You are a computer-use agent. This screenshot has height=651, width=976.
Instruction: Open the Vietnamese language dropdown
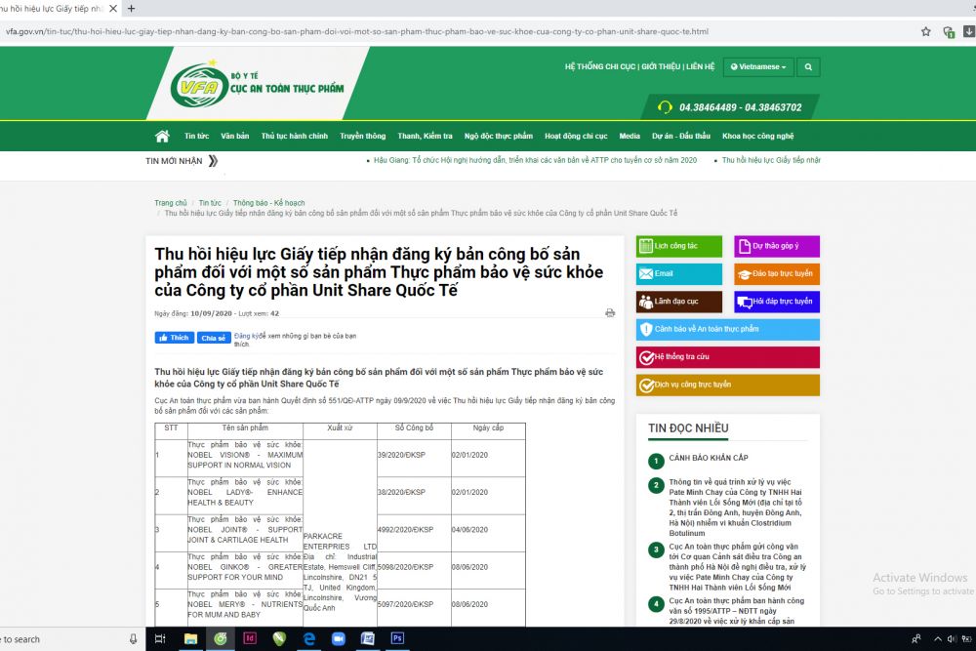pyautogui.click(x=758, y=67)
